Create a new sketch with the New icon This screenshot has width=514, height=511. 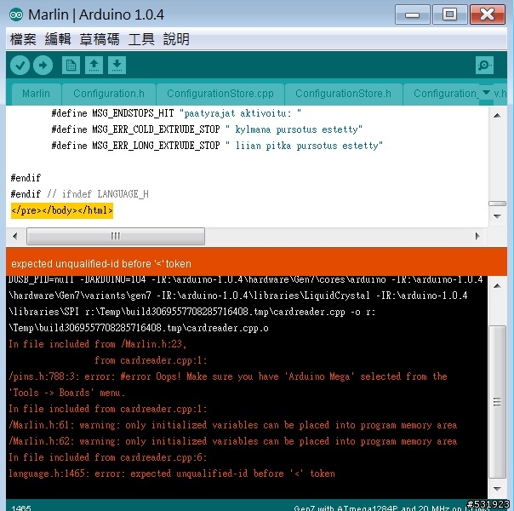[x=71, y=65]
